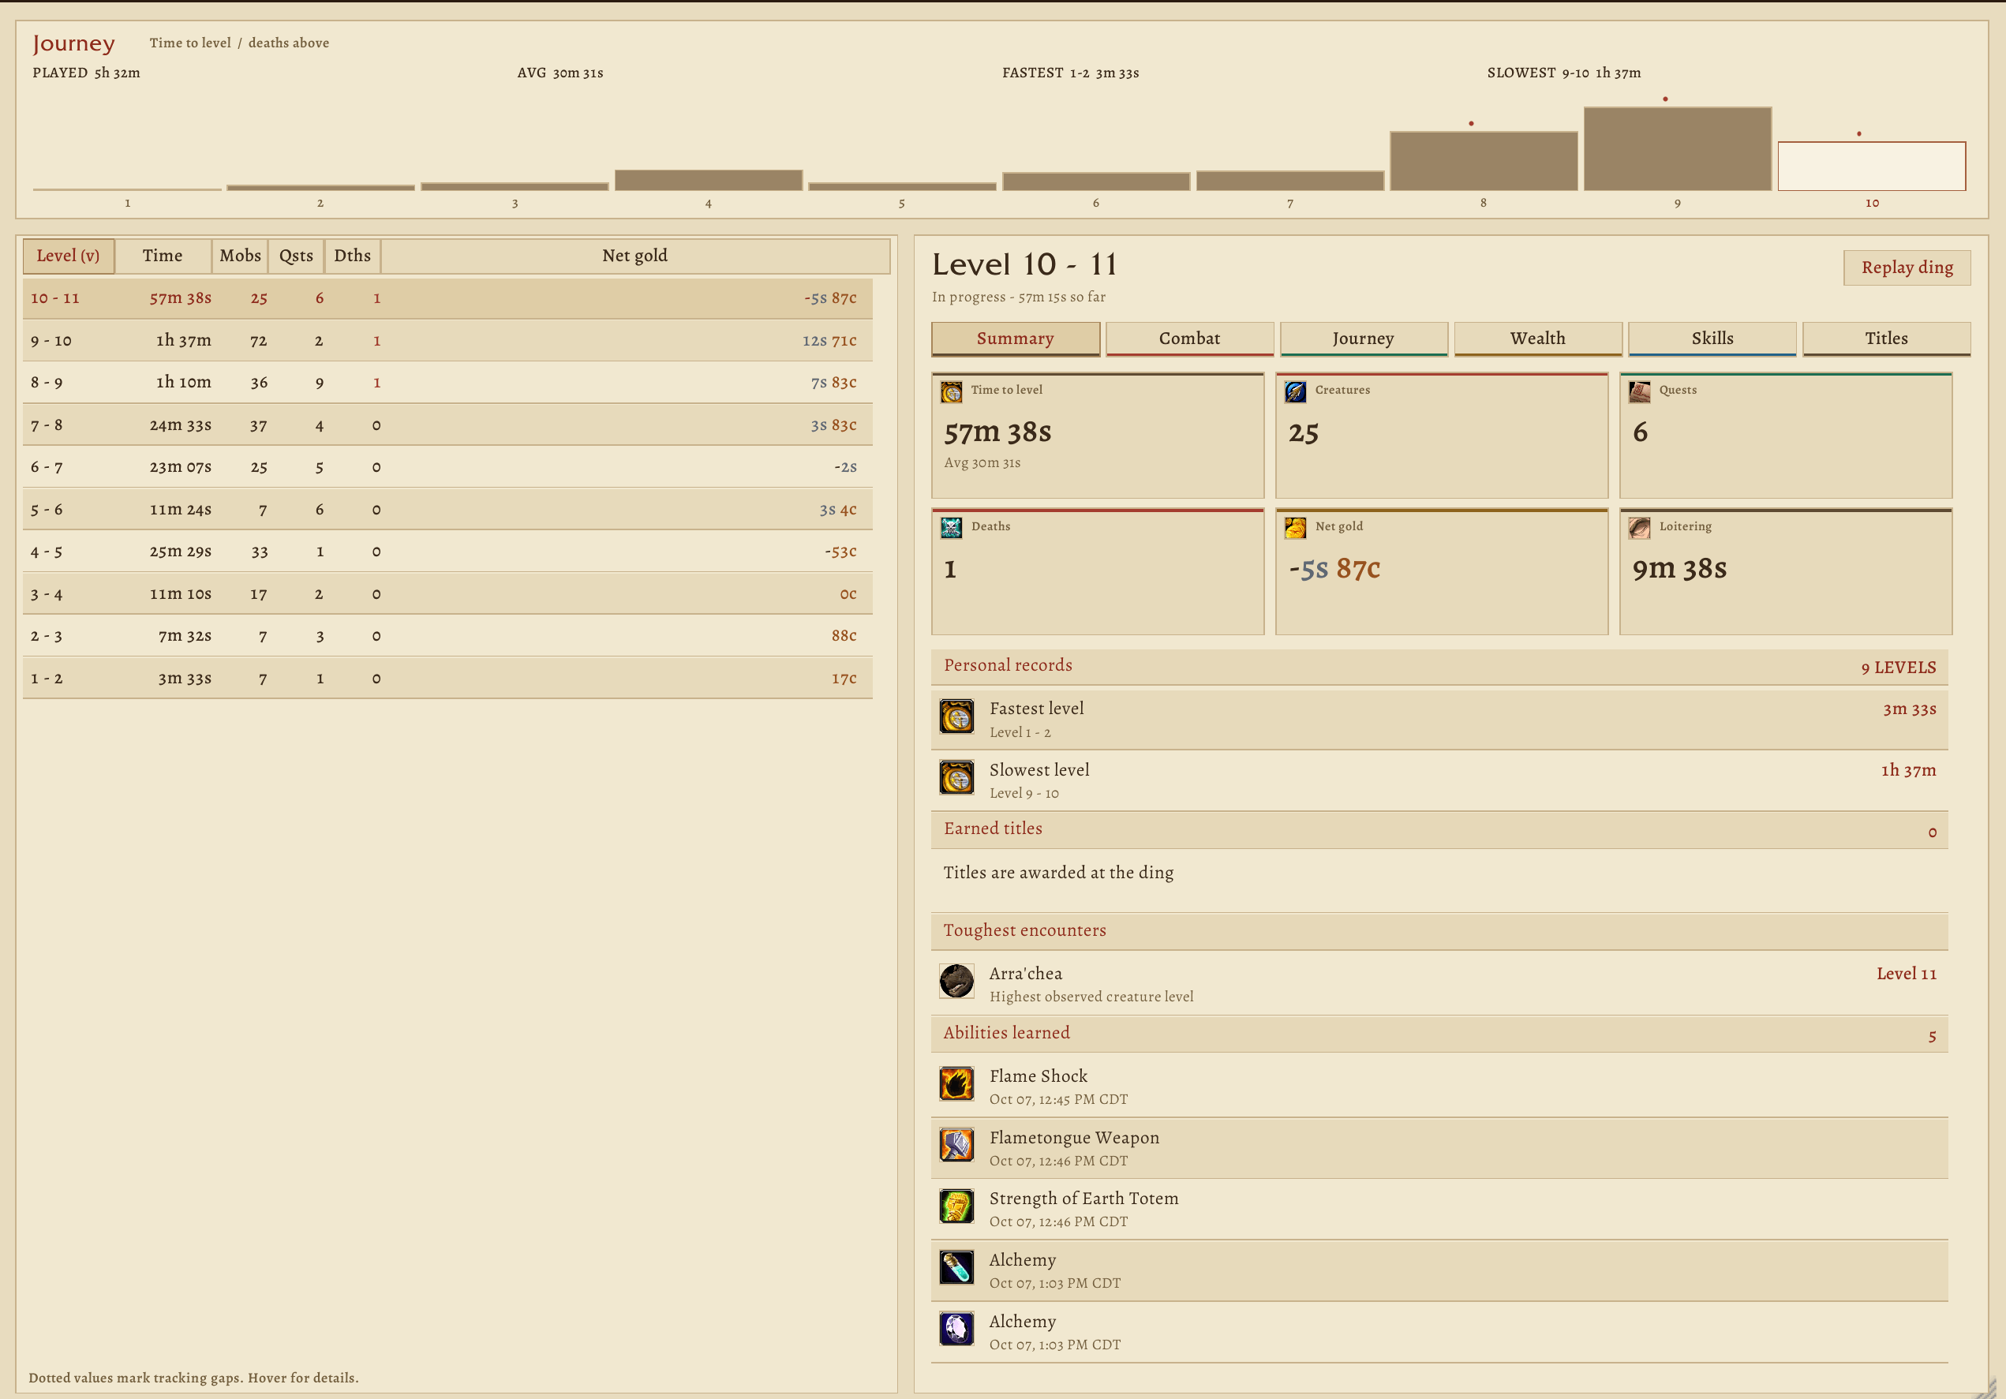Screen dimensions: 2006x1399
Task: Click the Time to level card icon
Action: (x=952, y=391)
